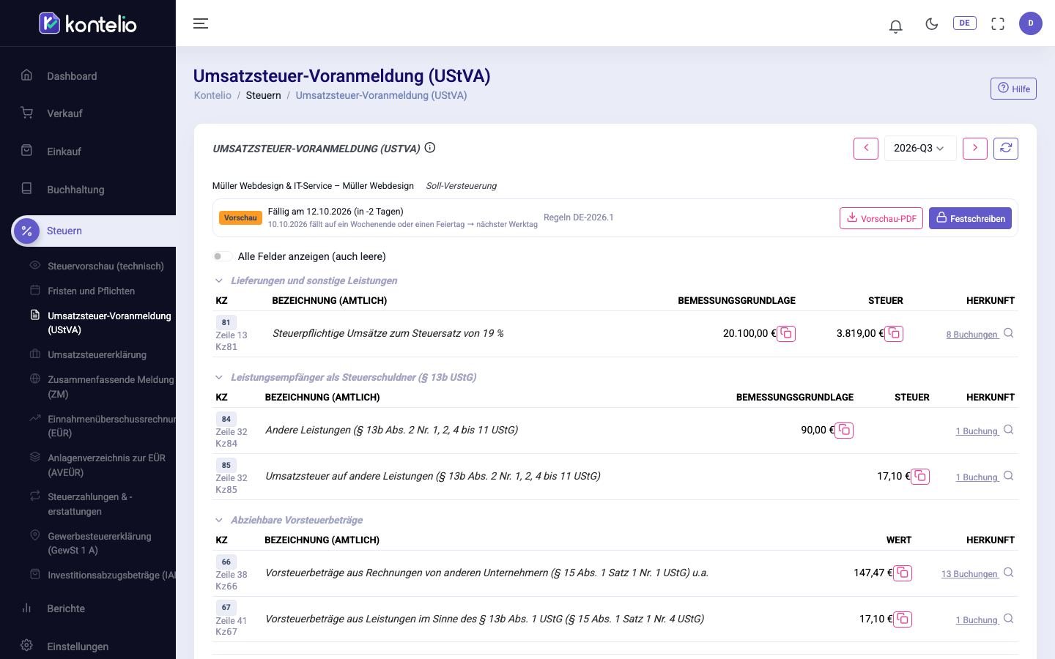Viewport: 1055px width, 659px height.
Task: Open the 2026-Q3 period dropdown
Action: coord(920,148)
